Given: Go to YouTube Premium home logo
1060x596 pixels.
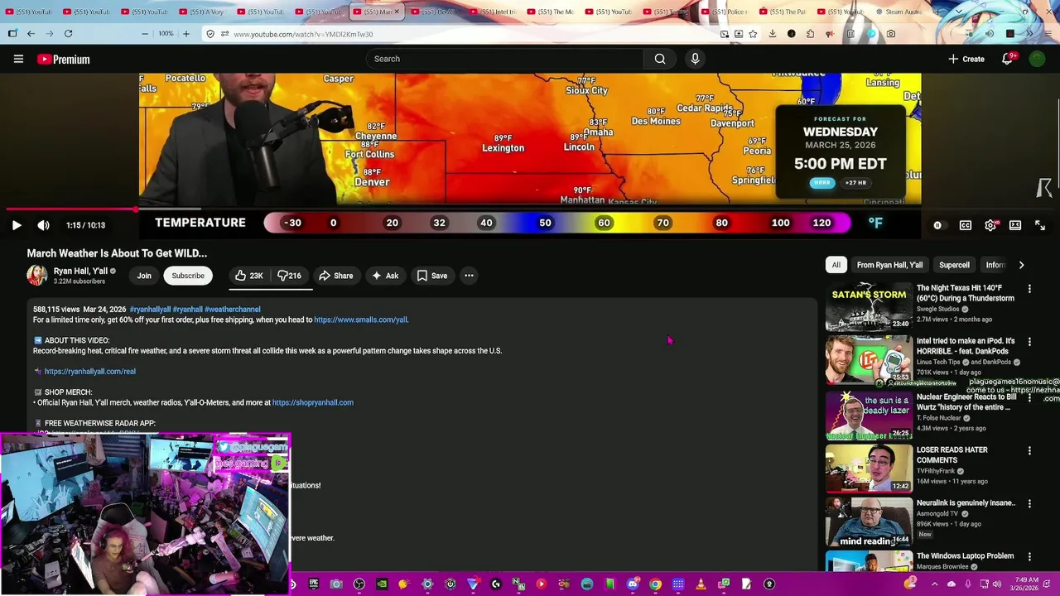Looking at the screenshot, I should 64,59.
